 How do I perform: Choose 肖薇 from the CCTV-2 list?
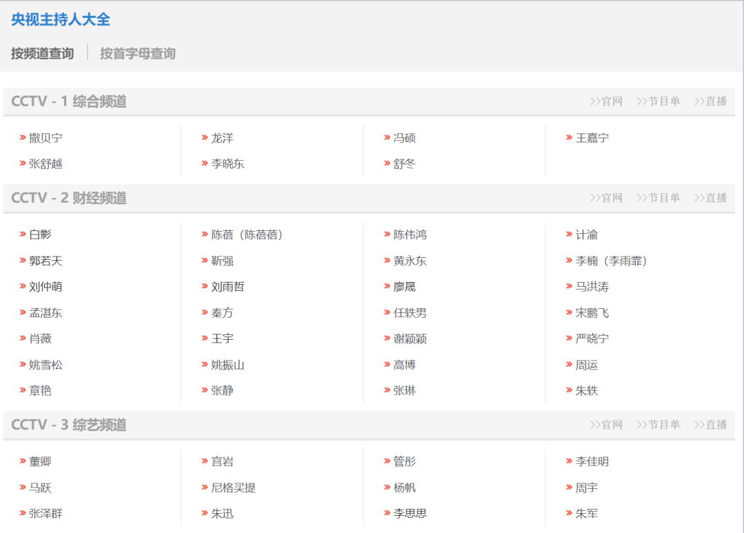point(40,339)
